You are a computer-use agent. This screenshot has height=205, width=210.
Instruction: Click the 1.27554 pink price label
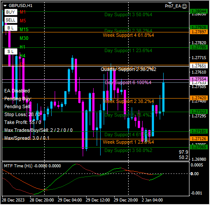pyautogui.click(x=199, y=79)
